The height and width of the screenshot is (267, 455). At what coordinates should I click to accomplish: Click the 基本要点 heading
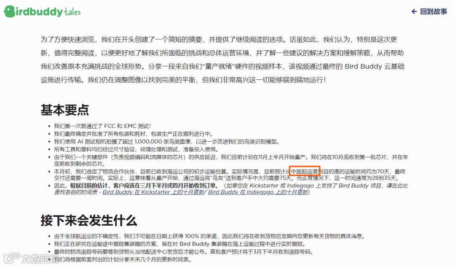pos(65,110)
